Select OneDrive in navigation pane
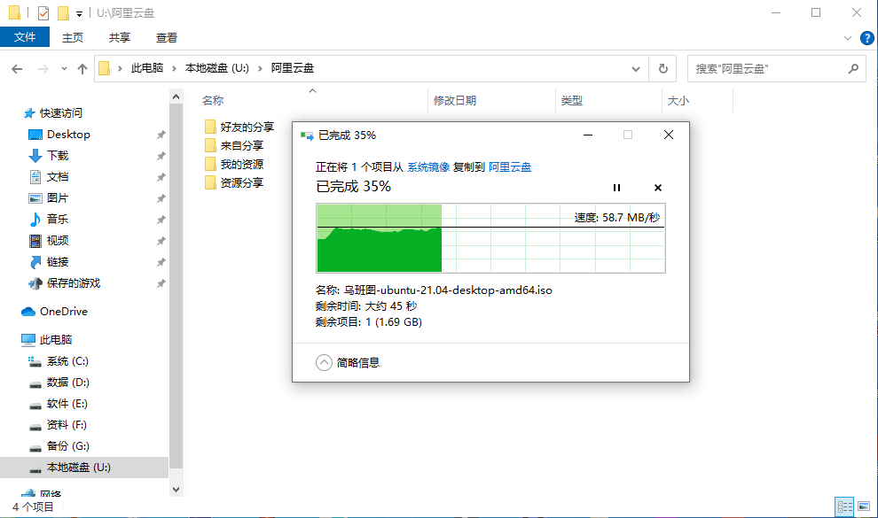This screenshot has height=518, width=878. 63,312
